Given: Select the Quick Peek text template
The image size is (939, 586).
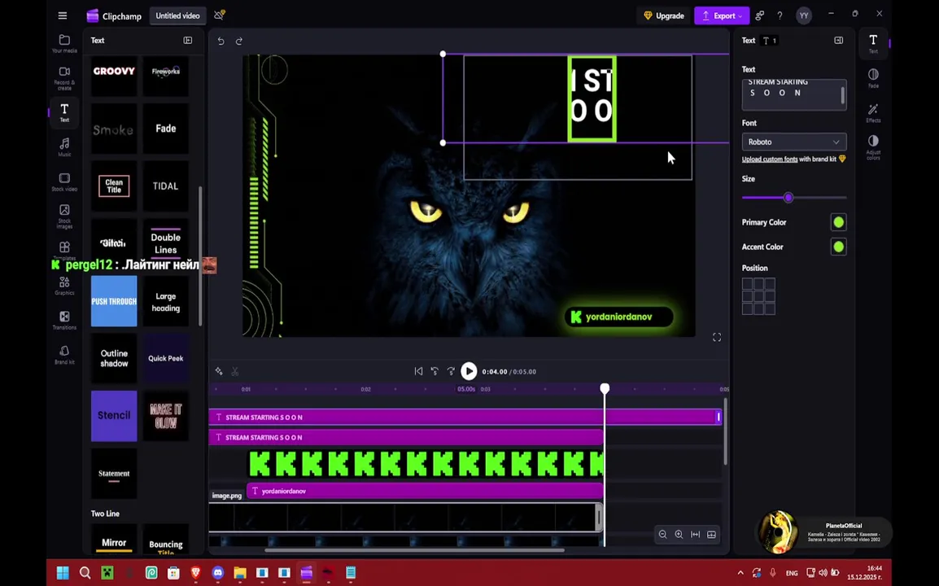Looking at the screenshot, I should click(x=166, y=358).
